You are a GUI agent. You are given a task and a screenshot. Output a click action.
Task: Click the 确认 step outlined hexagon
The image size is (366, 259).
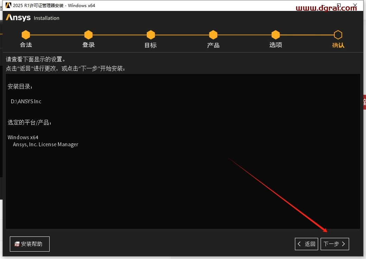click(338, 35)
